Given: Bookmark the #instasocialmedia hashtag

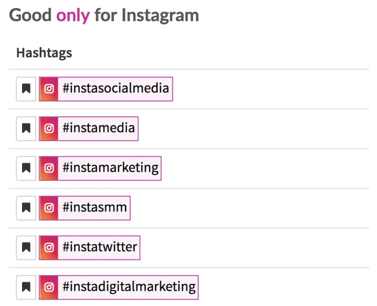Looking at the screenshot, I should [x=26, y=89].
